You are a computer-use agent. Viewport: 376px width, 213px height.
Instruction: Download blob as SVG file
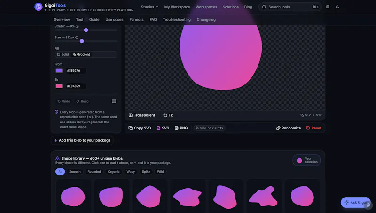(163, 128)
